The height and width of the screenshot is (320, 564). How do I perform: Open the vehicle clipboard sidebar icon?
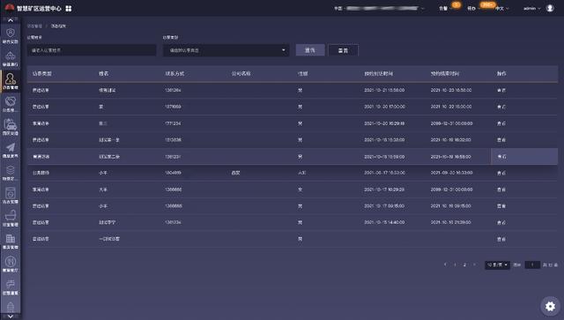[x=11, y=124]
